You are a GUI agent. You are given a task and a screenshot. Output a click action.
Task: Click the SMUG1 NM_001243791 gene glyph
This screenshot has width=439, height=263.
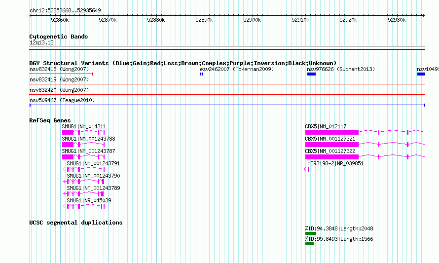coord(84,169)
